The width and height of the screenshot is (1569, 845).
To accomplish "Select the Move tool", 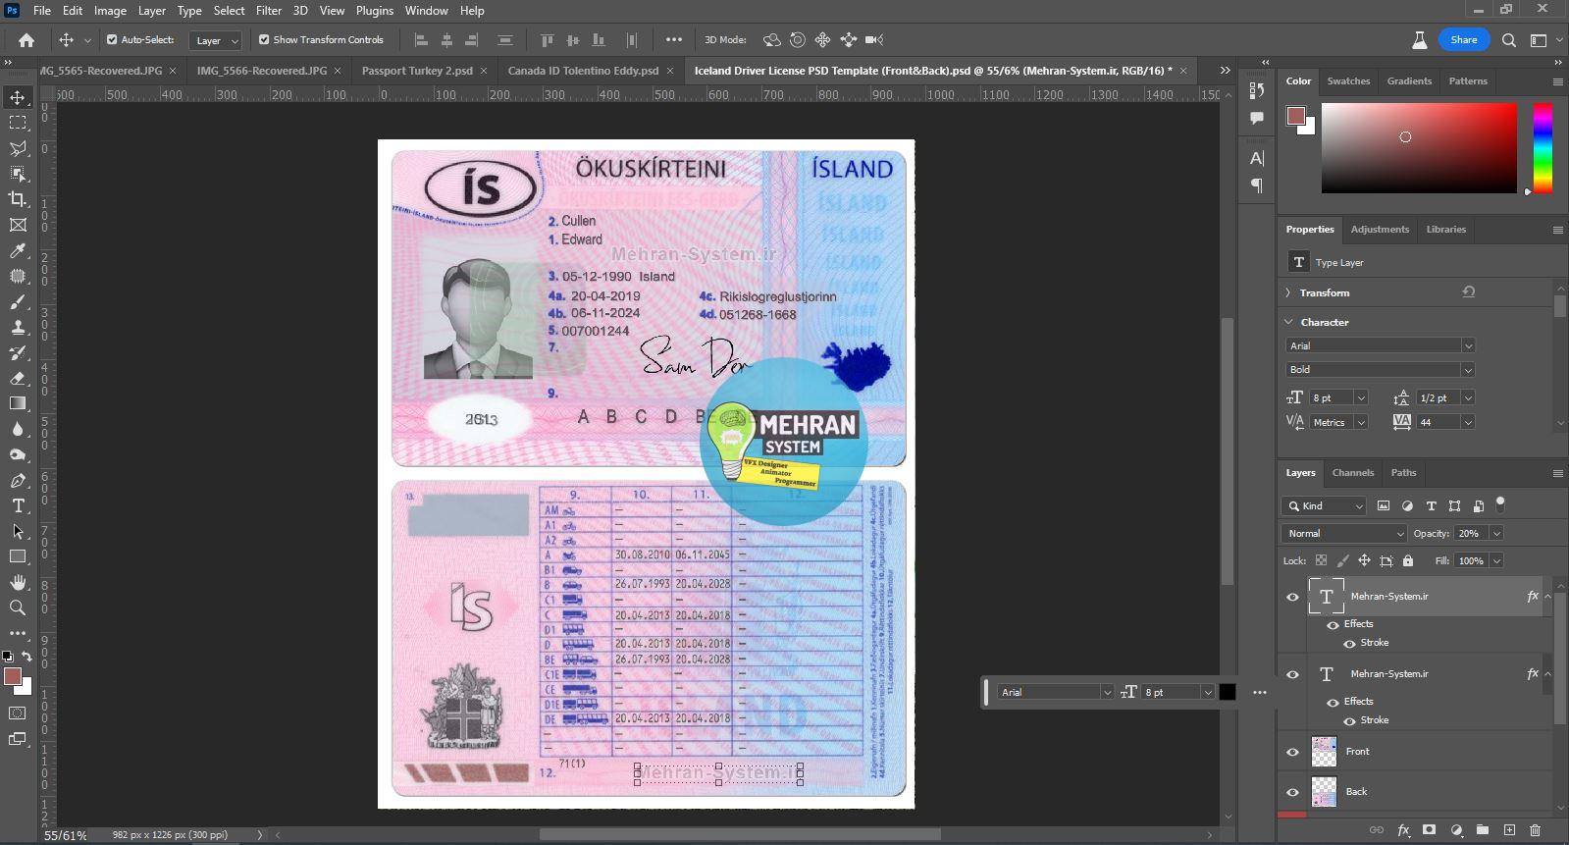I will (x=18, y=97).
